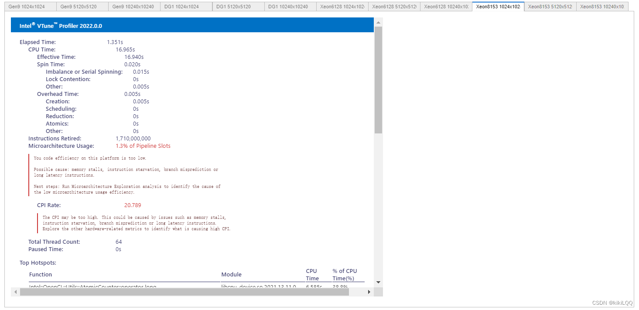Screen dimensions: 639x310
Task: Click the Imbalance or Serial Spinning label
Action: 84,72
